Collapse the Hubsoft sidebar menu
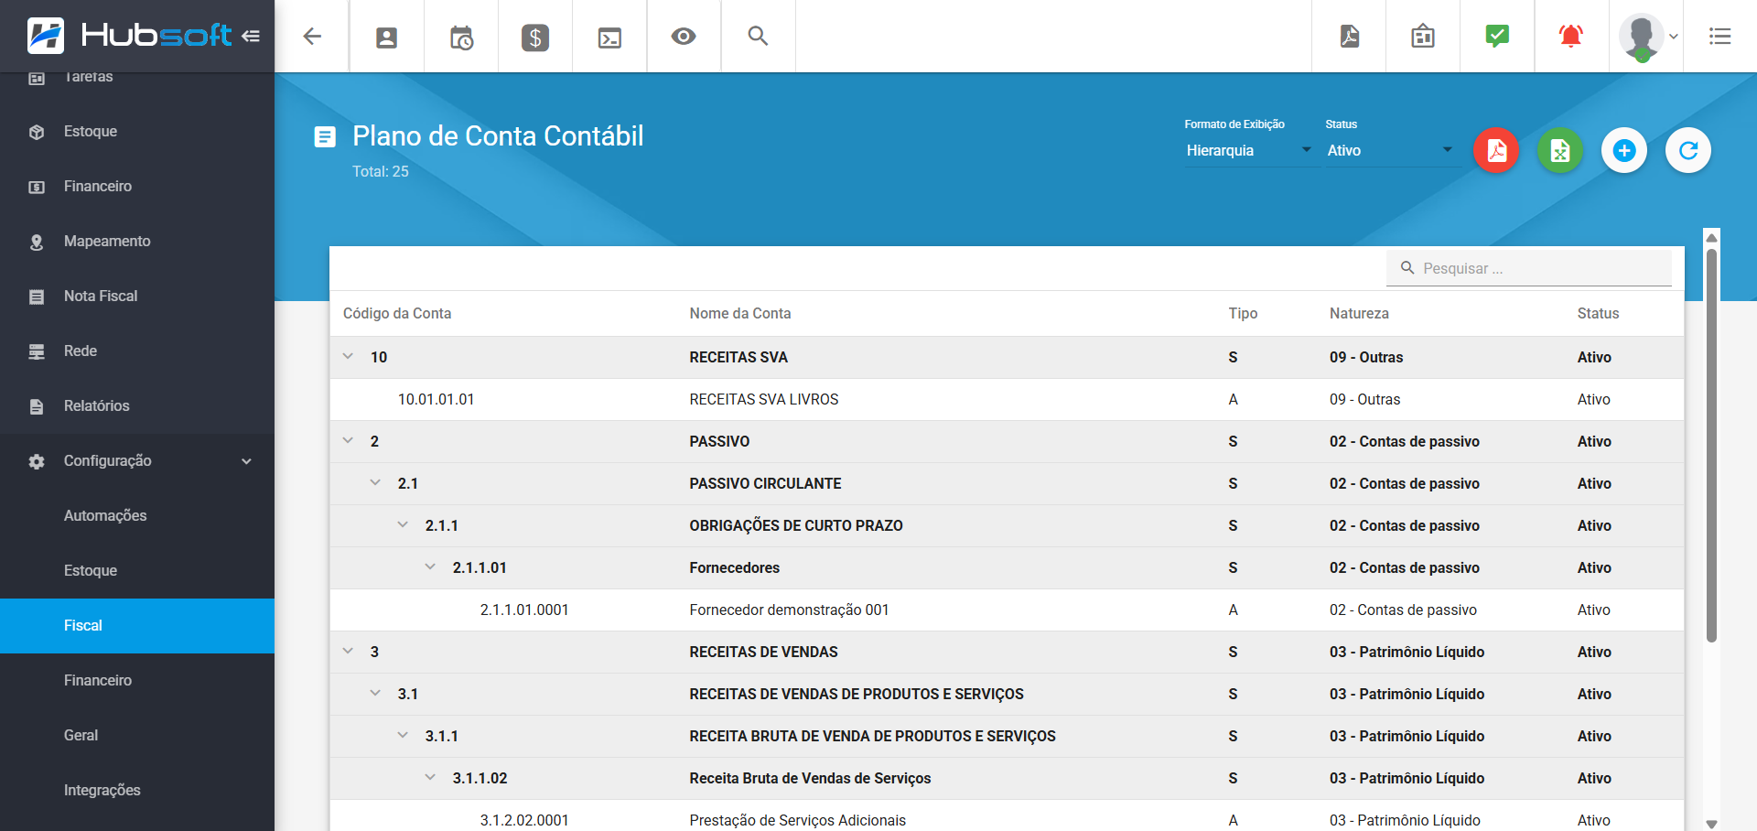 [x=251, y=37]
